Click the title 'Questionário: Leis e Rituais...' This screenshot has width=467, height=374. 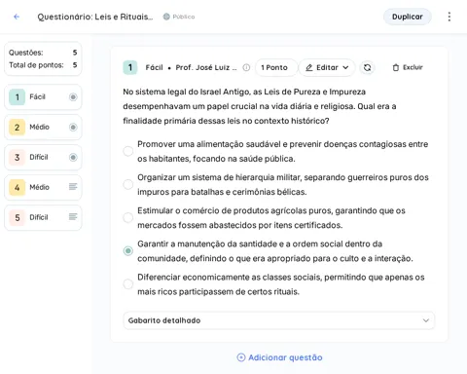click(95, 17)
